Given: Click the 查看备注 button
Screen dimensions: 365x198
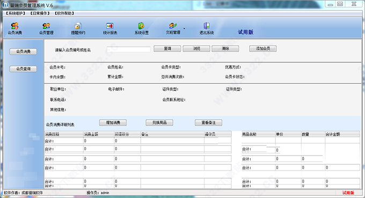Looking at the screenshot, I should pos(208,123).
